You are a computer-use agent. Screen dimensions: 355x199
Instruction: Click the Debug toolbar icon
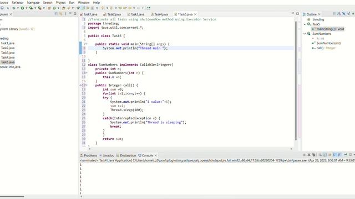(x=14, y=8)
